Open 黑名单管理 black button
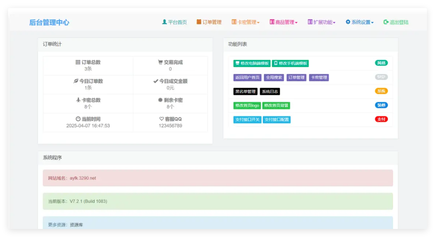This screenshot has height=237, width=435. click(245, 91)
